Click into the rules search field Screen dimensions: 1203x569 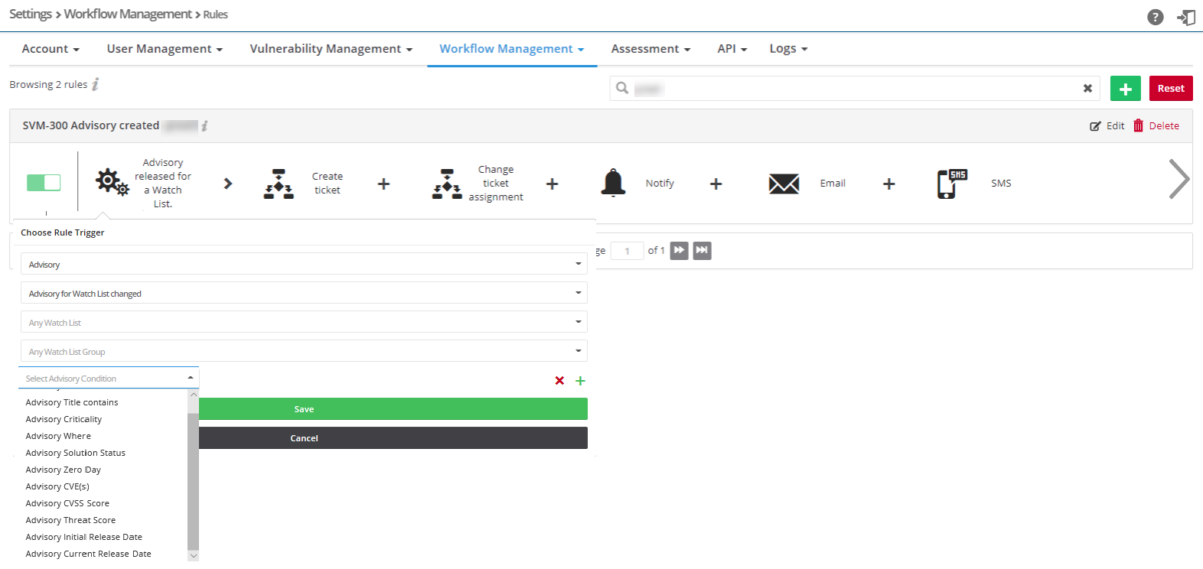click(855, 89)
